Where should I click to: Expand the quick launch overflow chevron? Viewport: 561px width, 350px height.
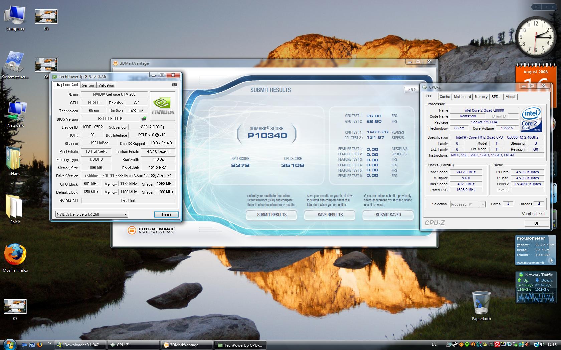pyautogui.click(x=50, y=343)
